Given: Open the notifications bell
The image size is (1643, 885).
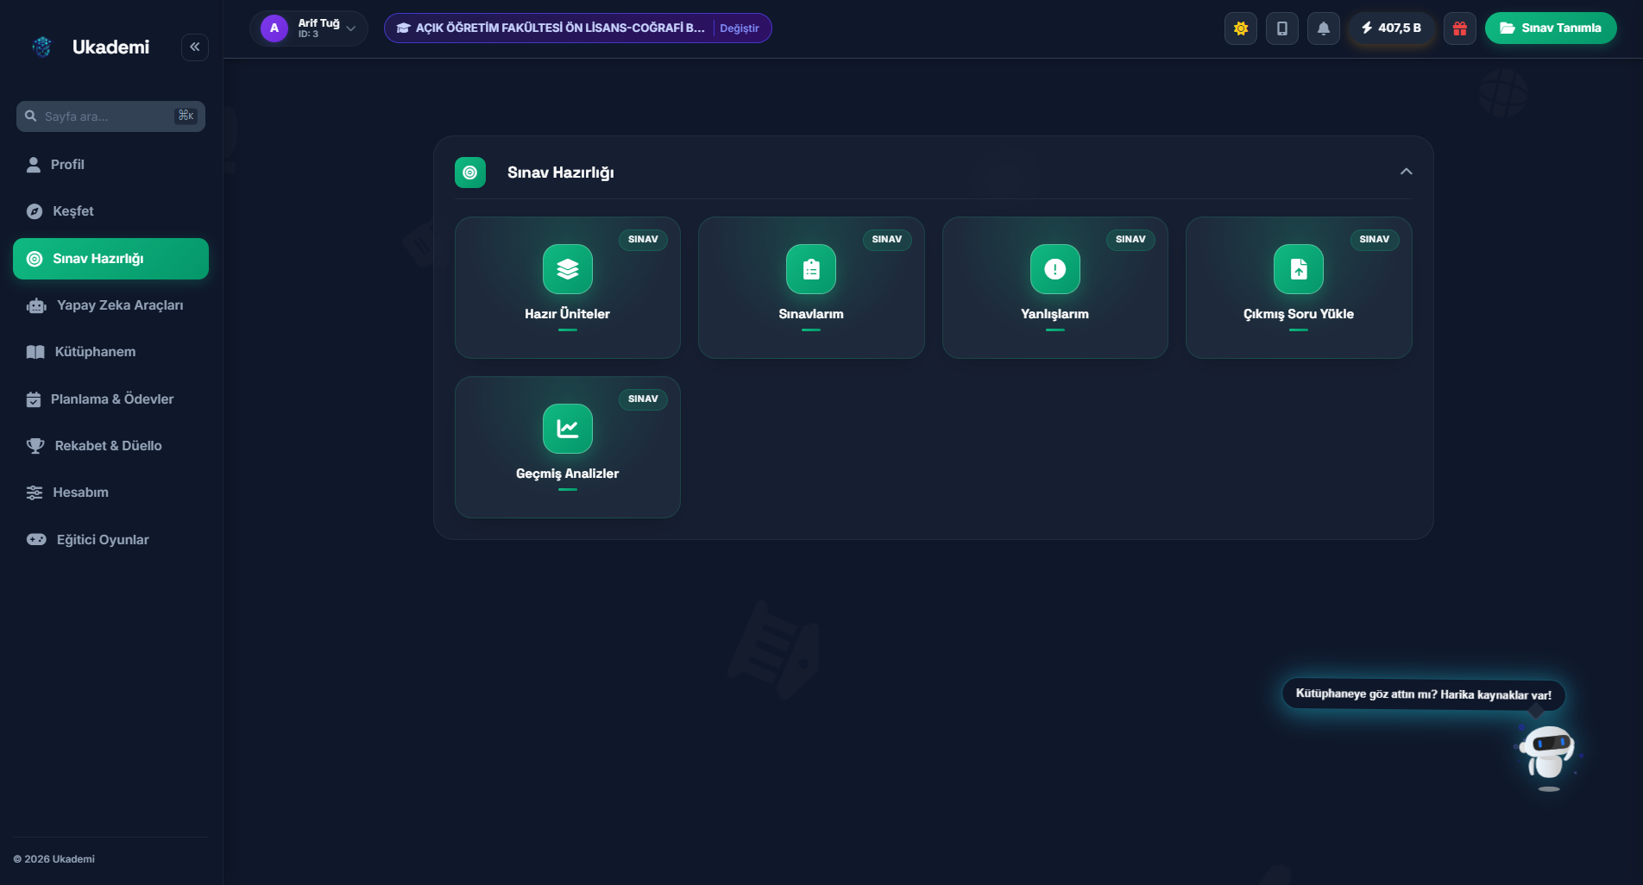Looking at the screenshot, I should 1324,28.
